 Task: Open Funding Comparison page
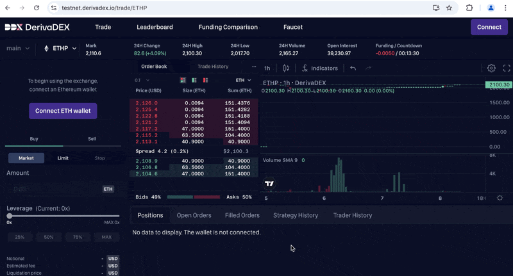point(228,27)
